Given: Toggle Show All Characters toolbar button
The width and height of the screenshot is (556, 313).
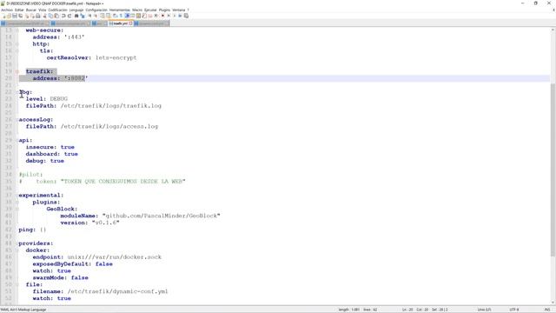Looking at the screenshot, I should pyautogui.click(x=120, y=16).
